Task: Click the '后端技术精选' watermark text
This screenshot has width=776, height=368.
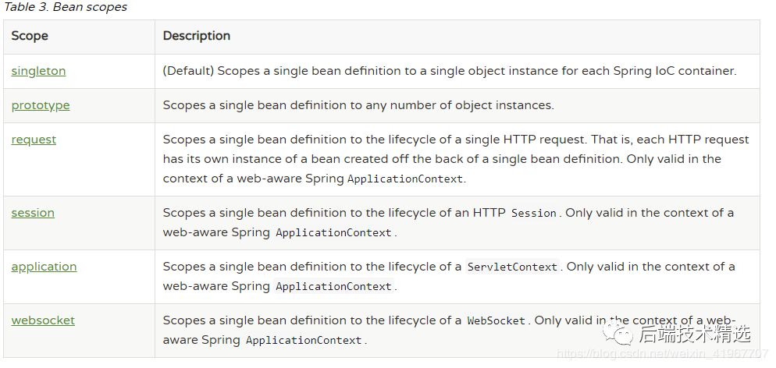Action: (x=695, y=334)
